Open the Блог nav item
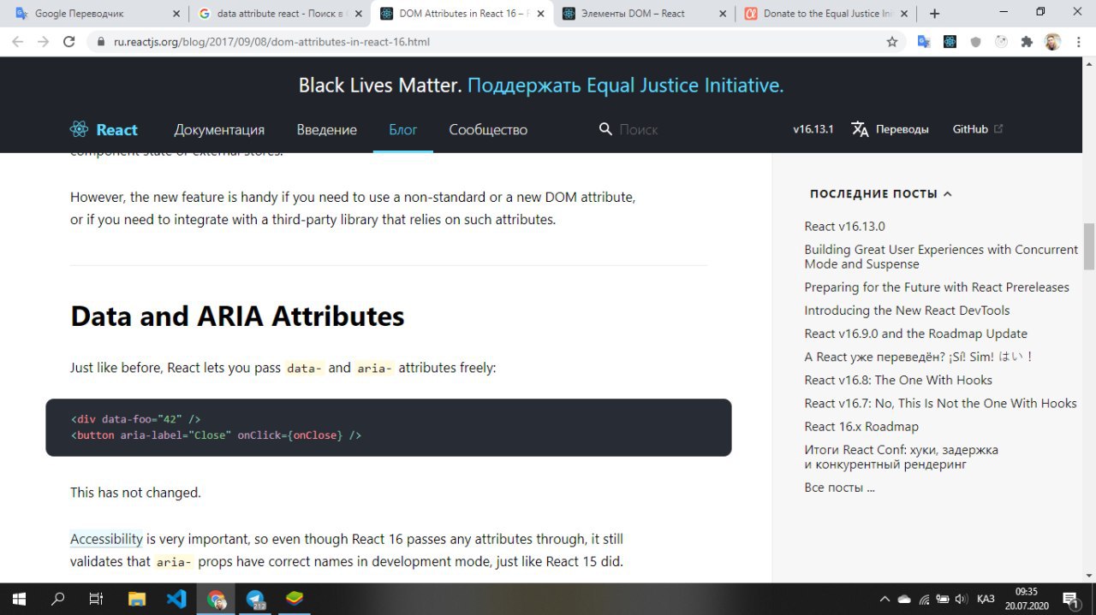This screenshot has width=1096, height=615. pyautogui.click(x=403, y=130)
